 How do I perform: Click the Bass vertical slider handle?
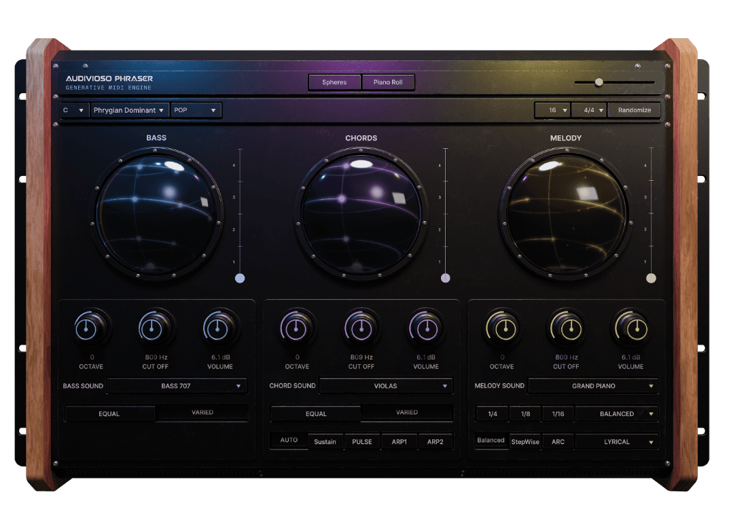click(x=240, y=278)
